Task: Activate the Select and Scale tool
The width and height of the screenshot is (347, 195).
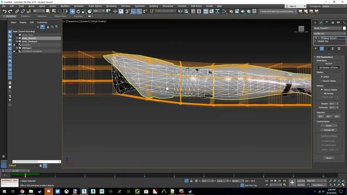Action: 84,11
